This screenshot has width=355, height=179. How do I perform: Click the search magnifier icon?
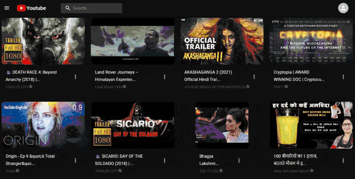(67, 8)
